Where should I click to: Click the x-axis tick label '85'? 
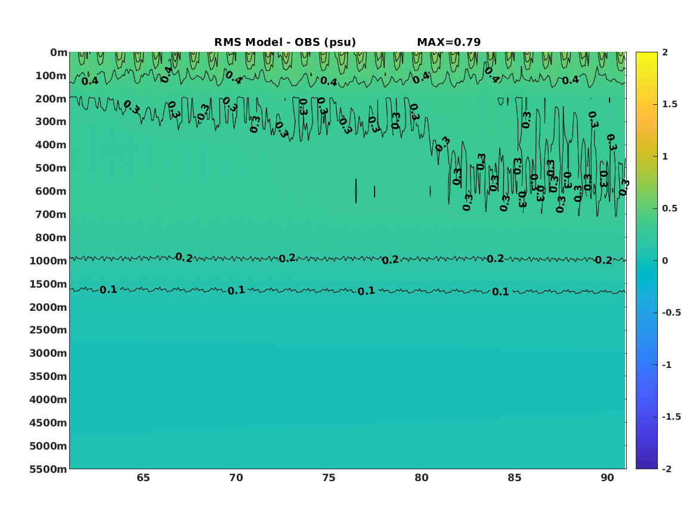point(515,478)
